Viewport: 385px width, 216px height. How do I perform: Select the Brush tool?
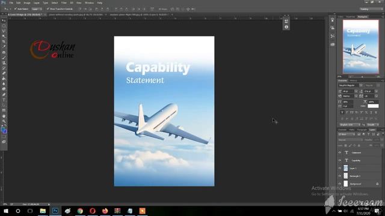[4, 58]
